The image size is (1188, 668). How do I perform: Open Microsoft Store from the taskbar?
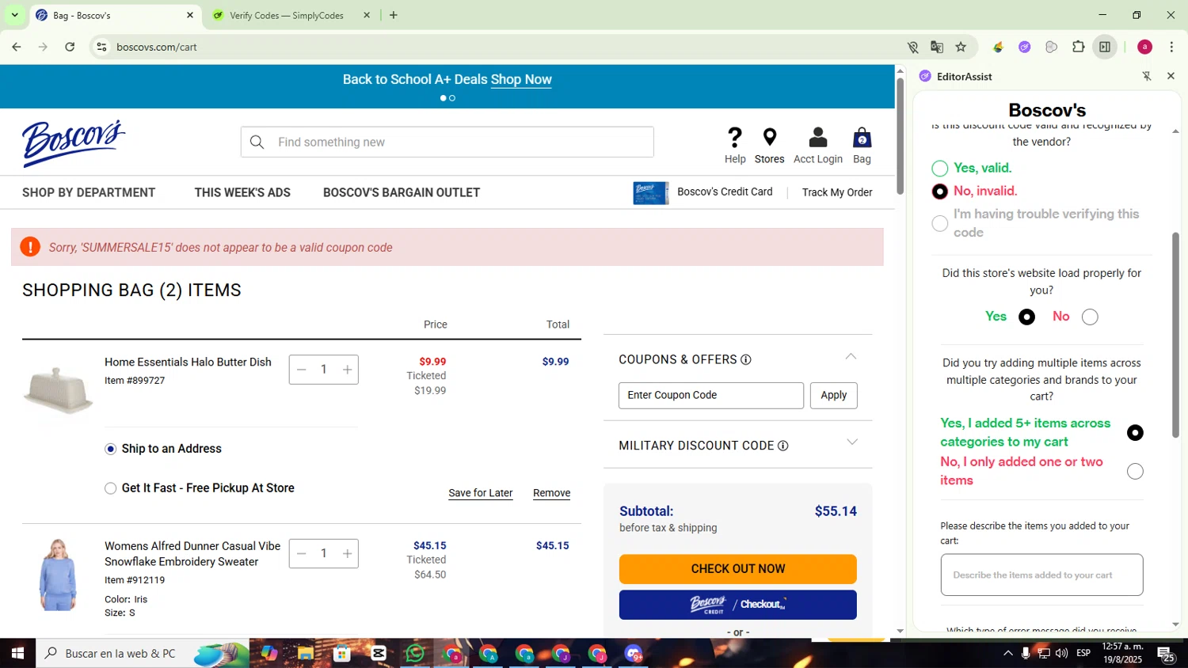coord(342,653)
